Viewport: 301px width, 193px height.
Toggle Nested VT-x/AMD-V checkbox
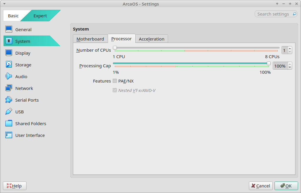tap(115, 90)
